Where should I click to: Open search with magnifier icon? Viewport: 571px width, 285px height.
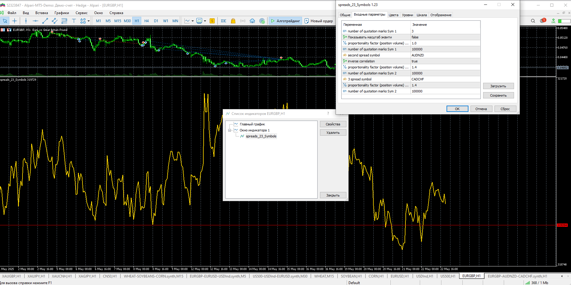click(x=533, y=21)
